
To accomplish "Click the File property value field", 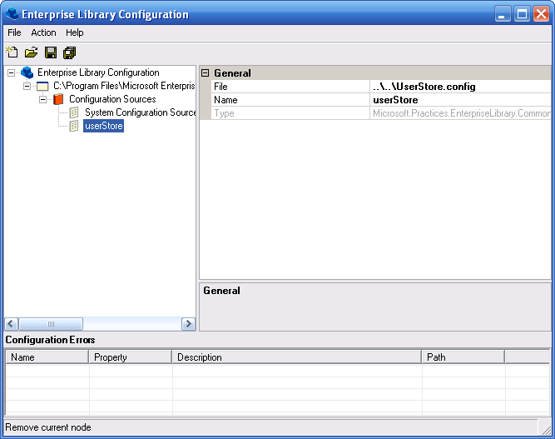I will [x=459, y=87].
